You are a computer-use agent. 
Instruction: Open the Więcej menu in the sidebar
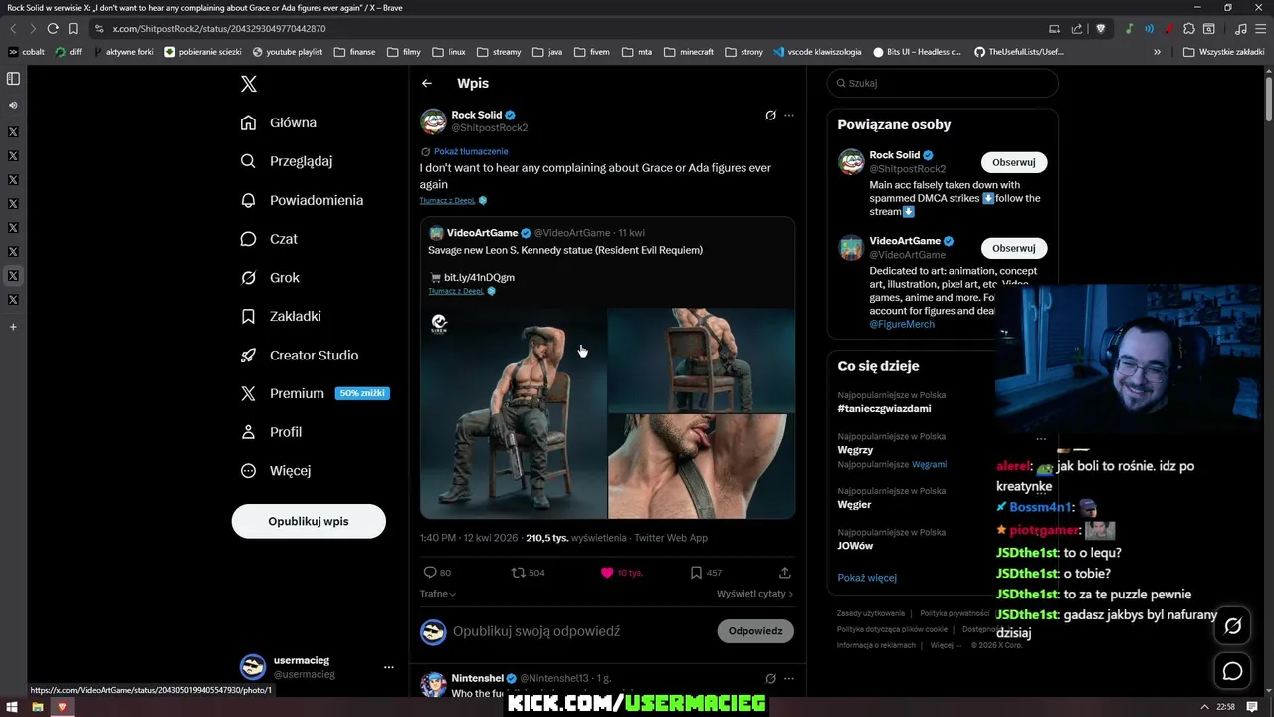[276, 470]
